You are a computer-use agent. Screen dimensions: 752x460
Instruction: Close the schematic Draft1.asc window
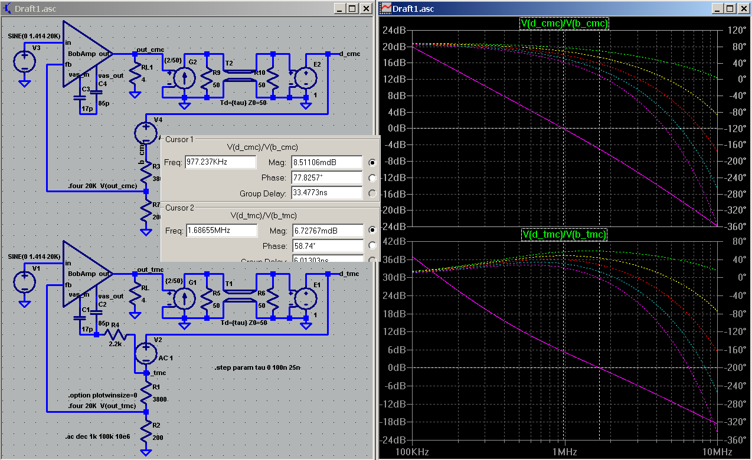(x=367, y=8)
